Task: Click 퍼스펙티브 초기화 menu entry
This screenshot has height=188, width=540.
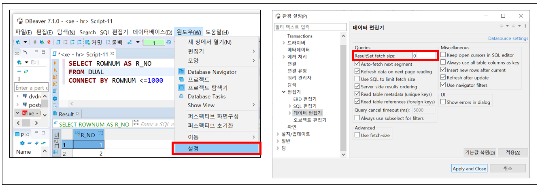Action: 210,125
